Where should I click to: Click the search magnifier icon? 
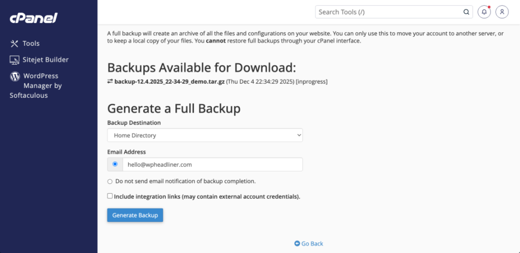(466, 12)
